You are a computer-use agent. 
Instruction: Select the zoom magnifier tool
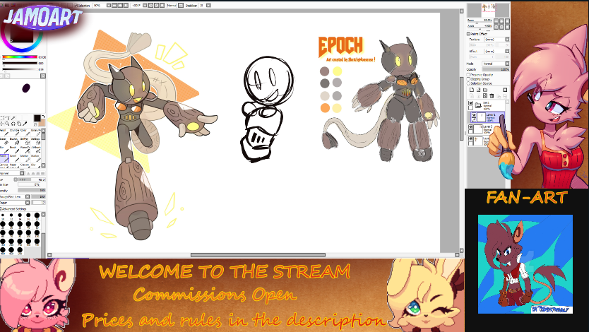7,124
